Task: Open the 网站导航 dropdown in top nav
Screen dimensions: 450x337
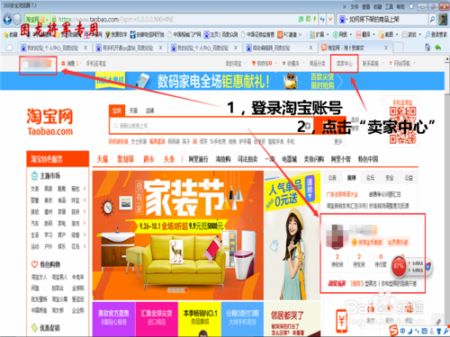Action: coord(402,64)
